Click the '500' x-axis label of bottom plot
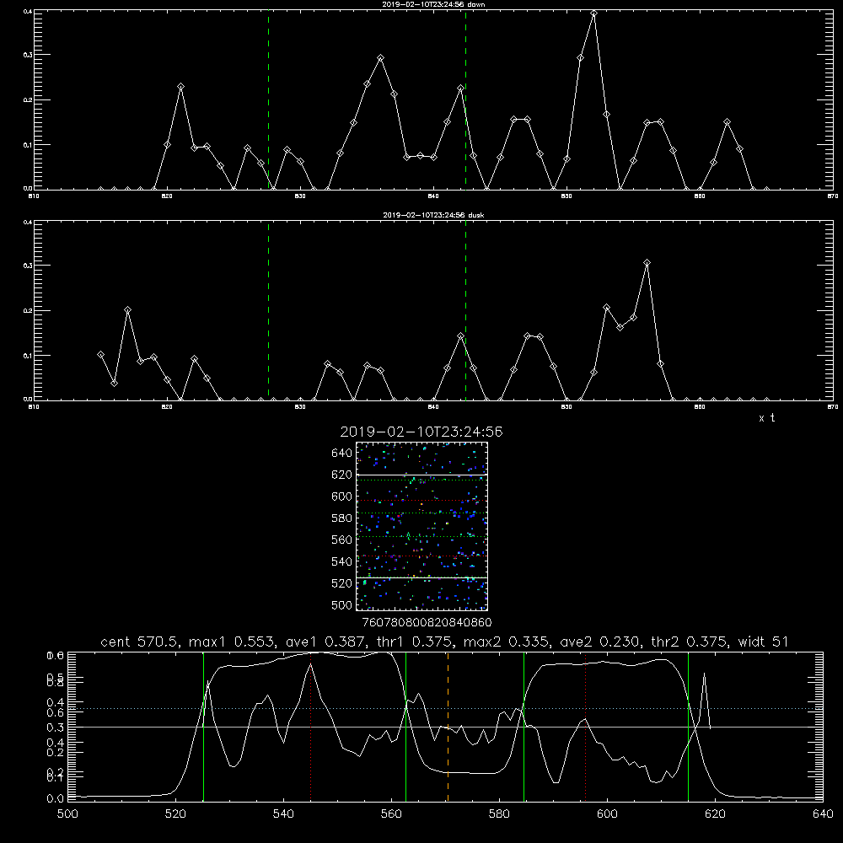The height and width of the screenshot is (843, 843). [x=67, y=814]
